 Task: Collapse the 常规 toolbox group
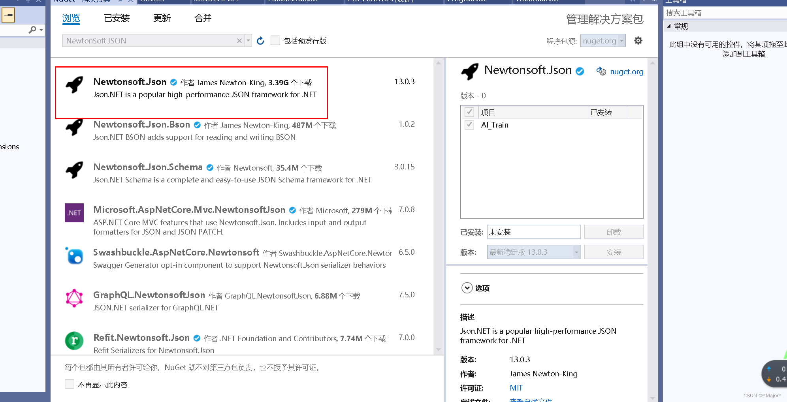pyautogui.click(x=669, y=26)
